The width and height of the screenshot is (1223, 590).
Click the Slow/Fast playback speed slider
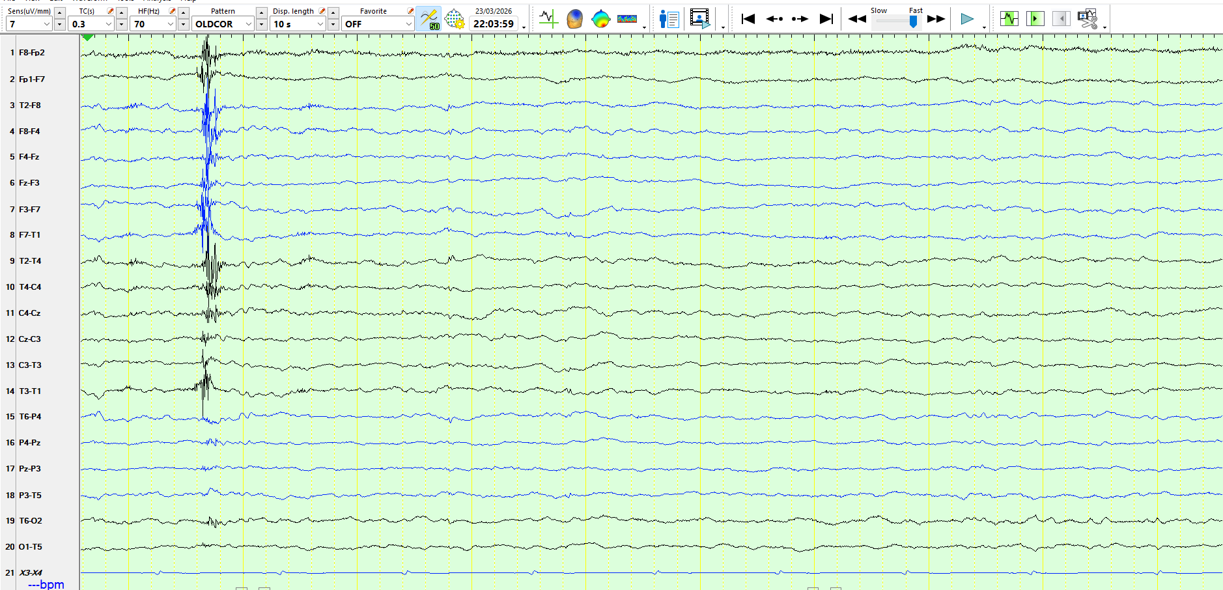coord(897,21)
